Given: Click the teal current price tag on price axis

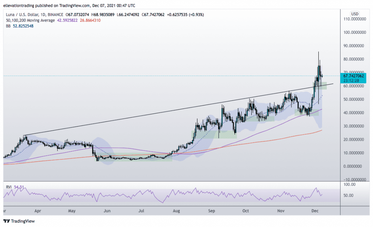Looking at the screenshot, I should pyautogui.click(x=353, y=78).
